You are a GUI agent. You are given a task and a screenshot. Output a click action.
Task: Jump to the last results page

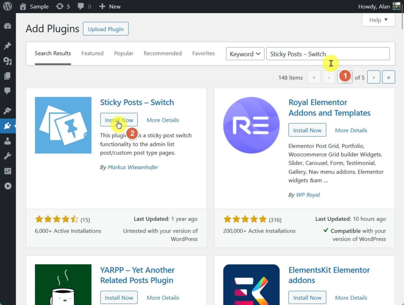[x=389, y=77]
